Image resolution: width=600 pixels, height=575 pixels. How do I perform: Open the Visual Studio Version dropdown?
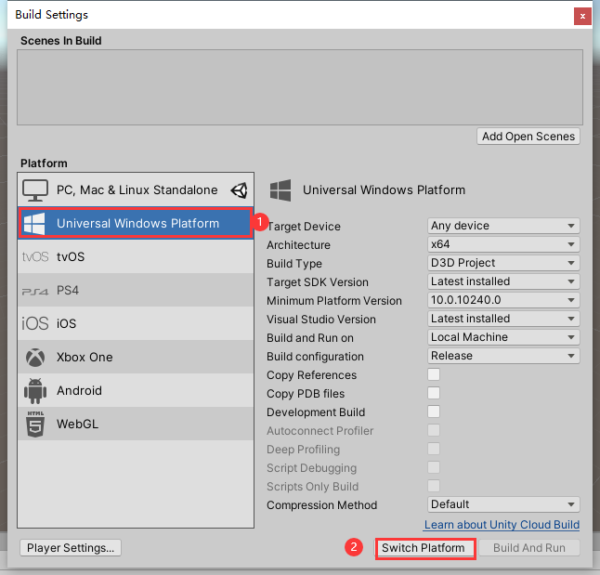point(503,319)
